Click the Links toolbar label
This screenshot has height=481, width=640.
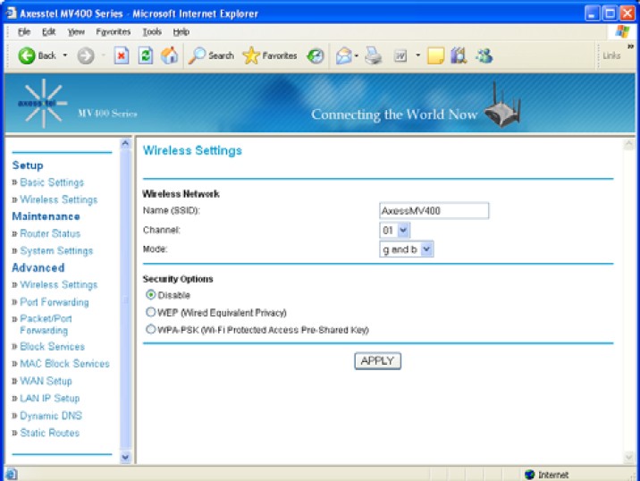pyautogui.click(x=611, y=56)
